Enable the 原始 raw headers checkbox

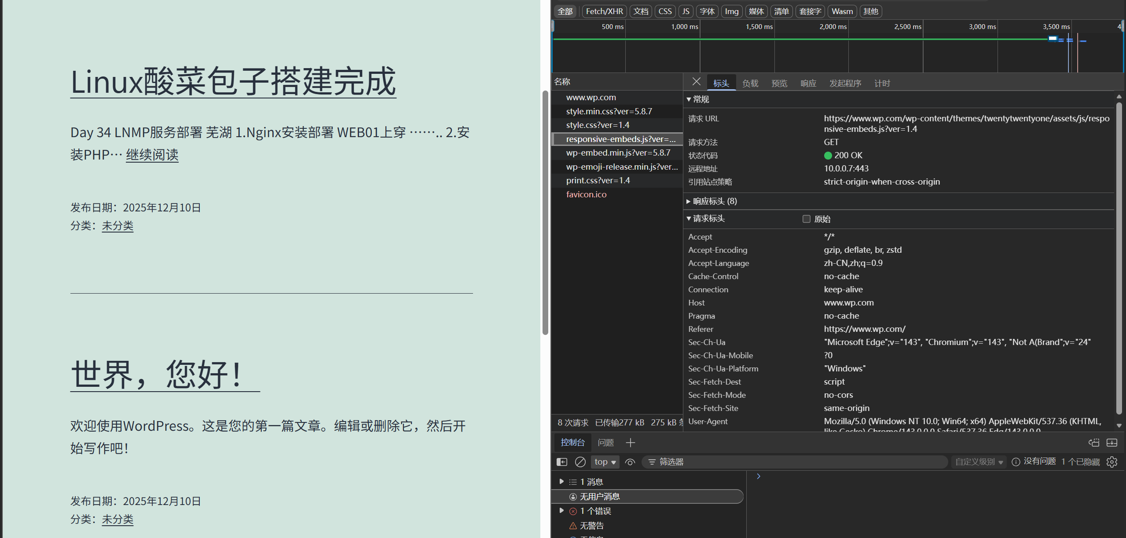coord(806,219)
